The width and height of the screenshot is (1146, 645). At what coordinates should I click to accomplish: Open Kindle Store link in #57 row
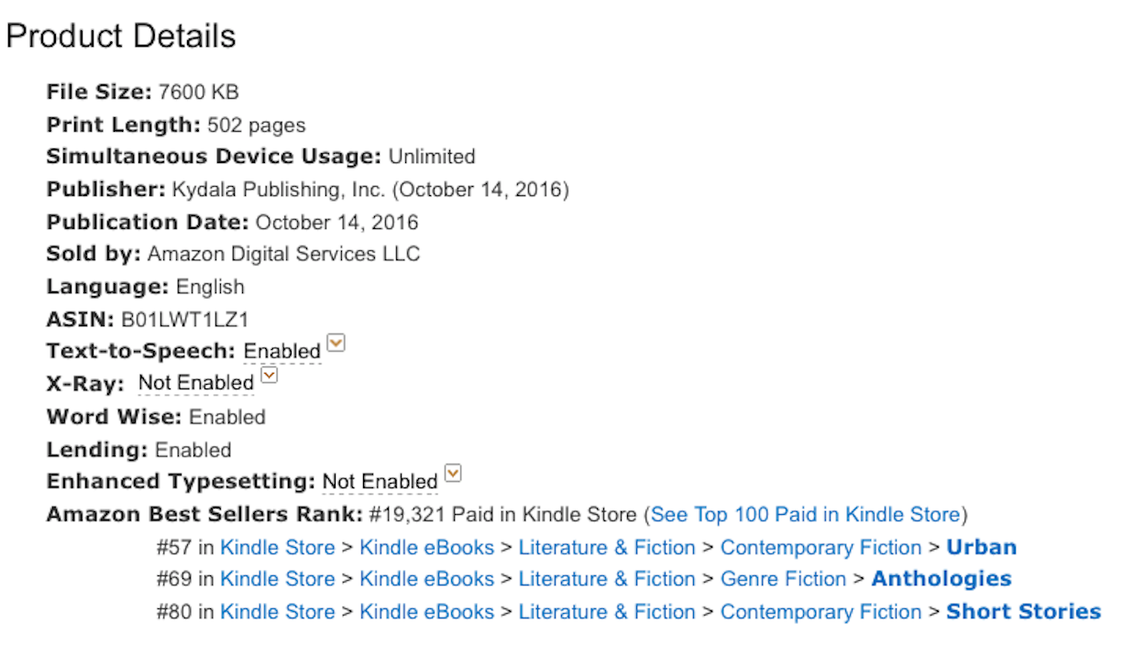click(278, 548)
